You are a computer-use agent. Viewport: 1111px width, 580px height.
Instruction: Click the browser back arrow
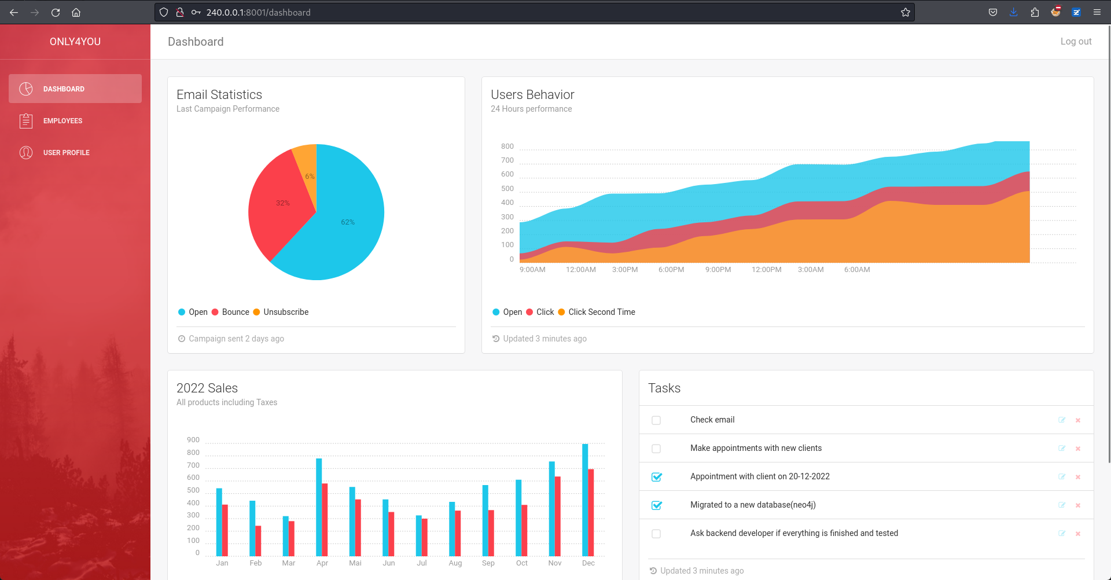coord(14,12)
